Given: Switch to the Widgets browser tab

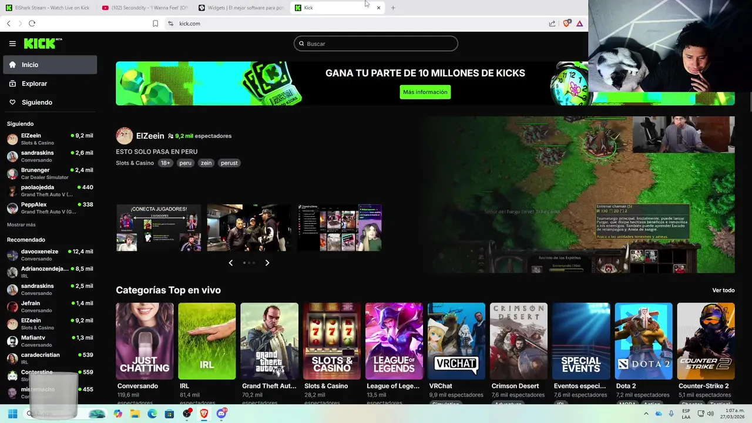Looking at the screenshot, I should coord(241,8).
